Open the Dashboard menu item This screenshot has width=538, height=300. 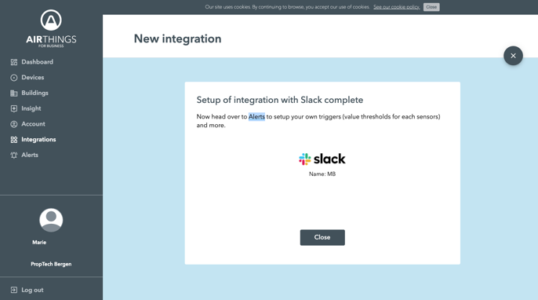[37, 62]
